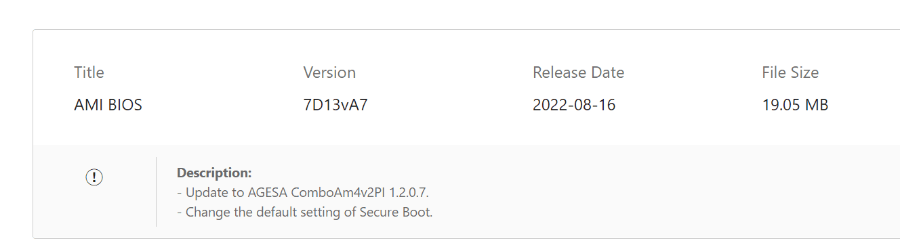
Task: Click the Secure Boot default setting line
Action: point(304,212)
